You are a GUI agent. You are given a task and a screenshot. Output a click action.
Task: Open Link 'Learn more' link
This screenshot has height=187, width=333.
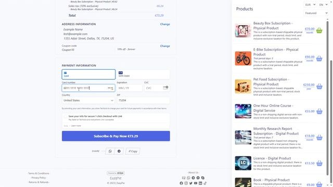(76, 126)
